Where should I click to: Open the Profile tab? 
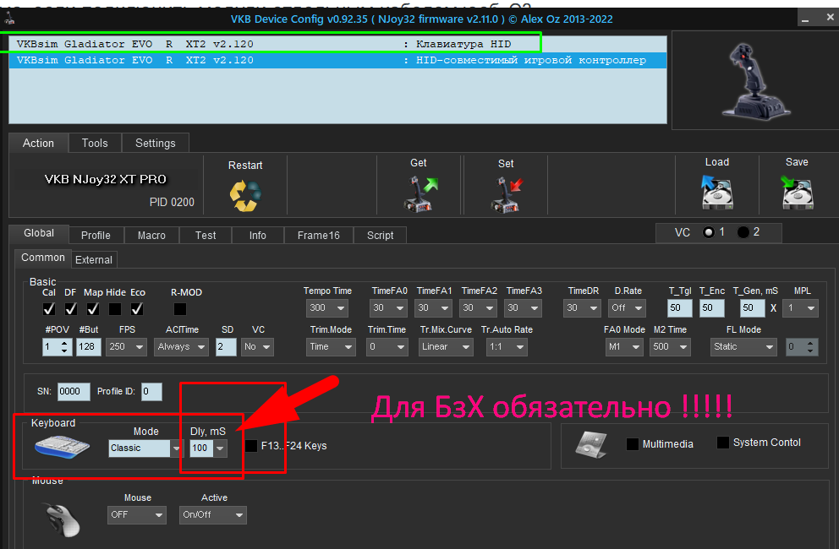(96, 235)
